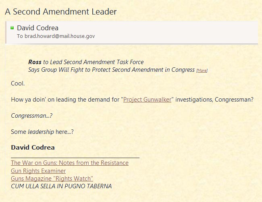Click the italic word leadership

41,132
